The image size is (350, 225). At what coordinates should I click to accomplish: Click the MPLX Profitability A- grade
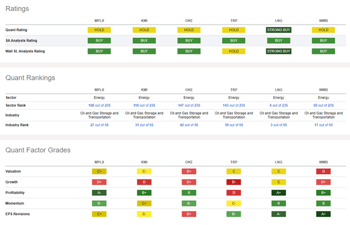(100, 193)
